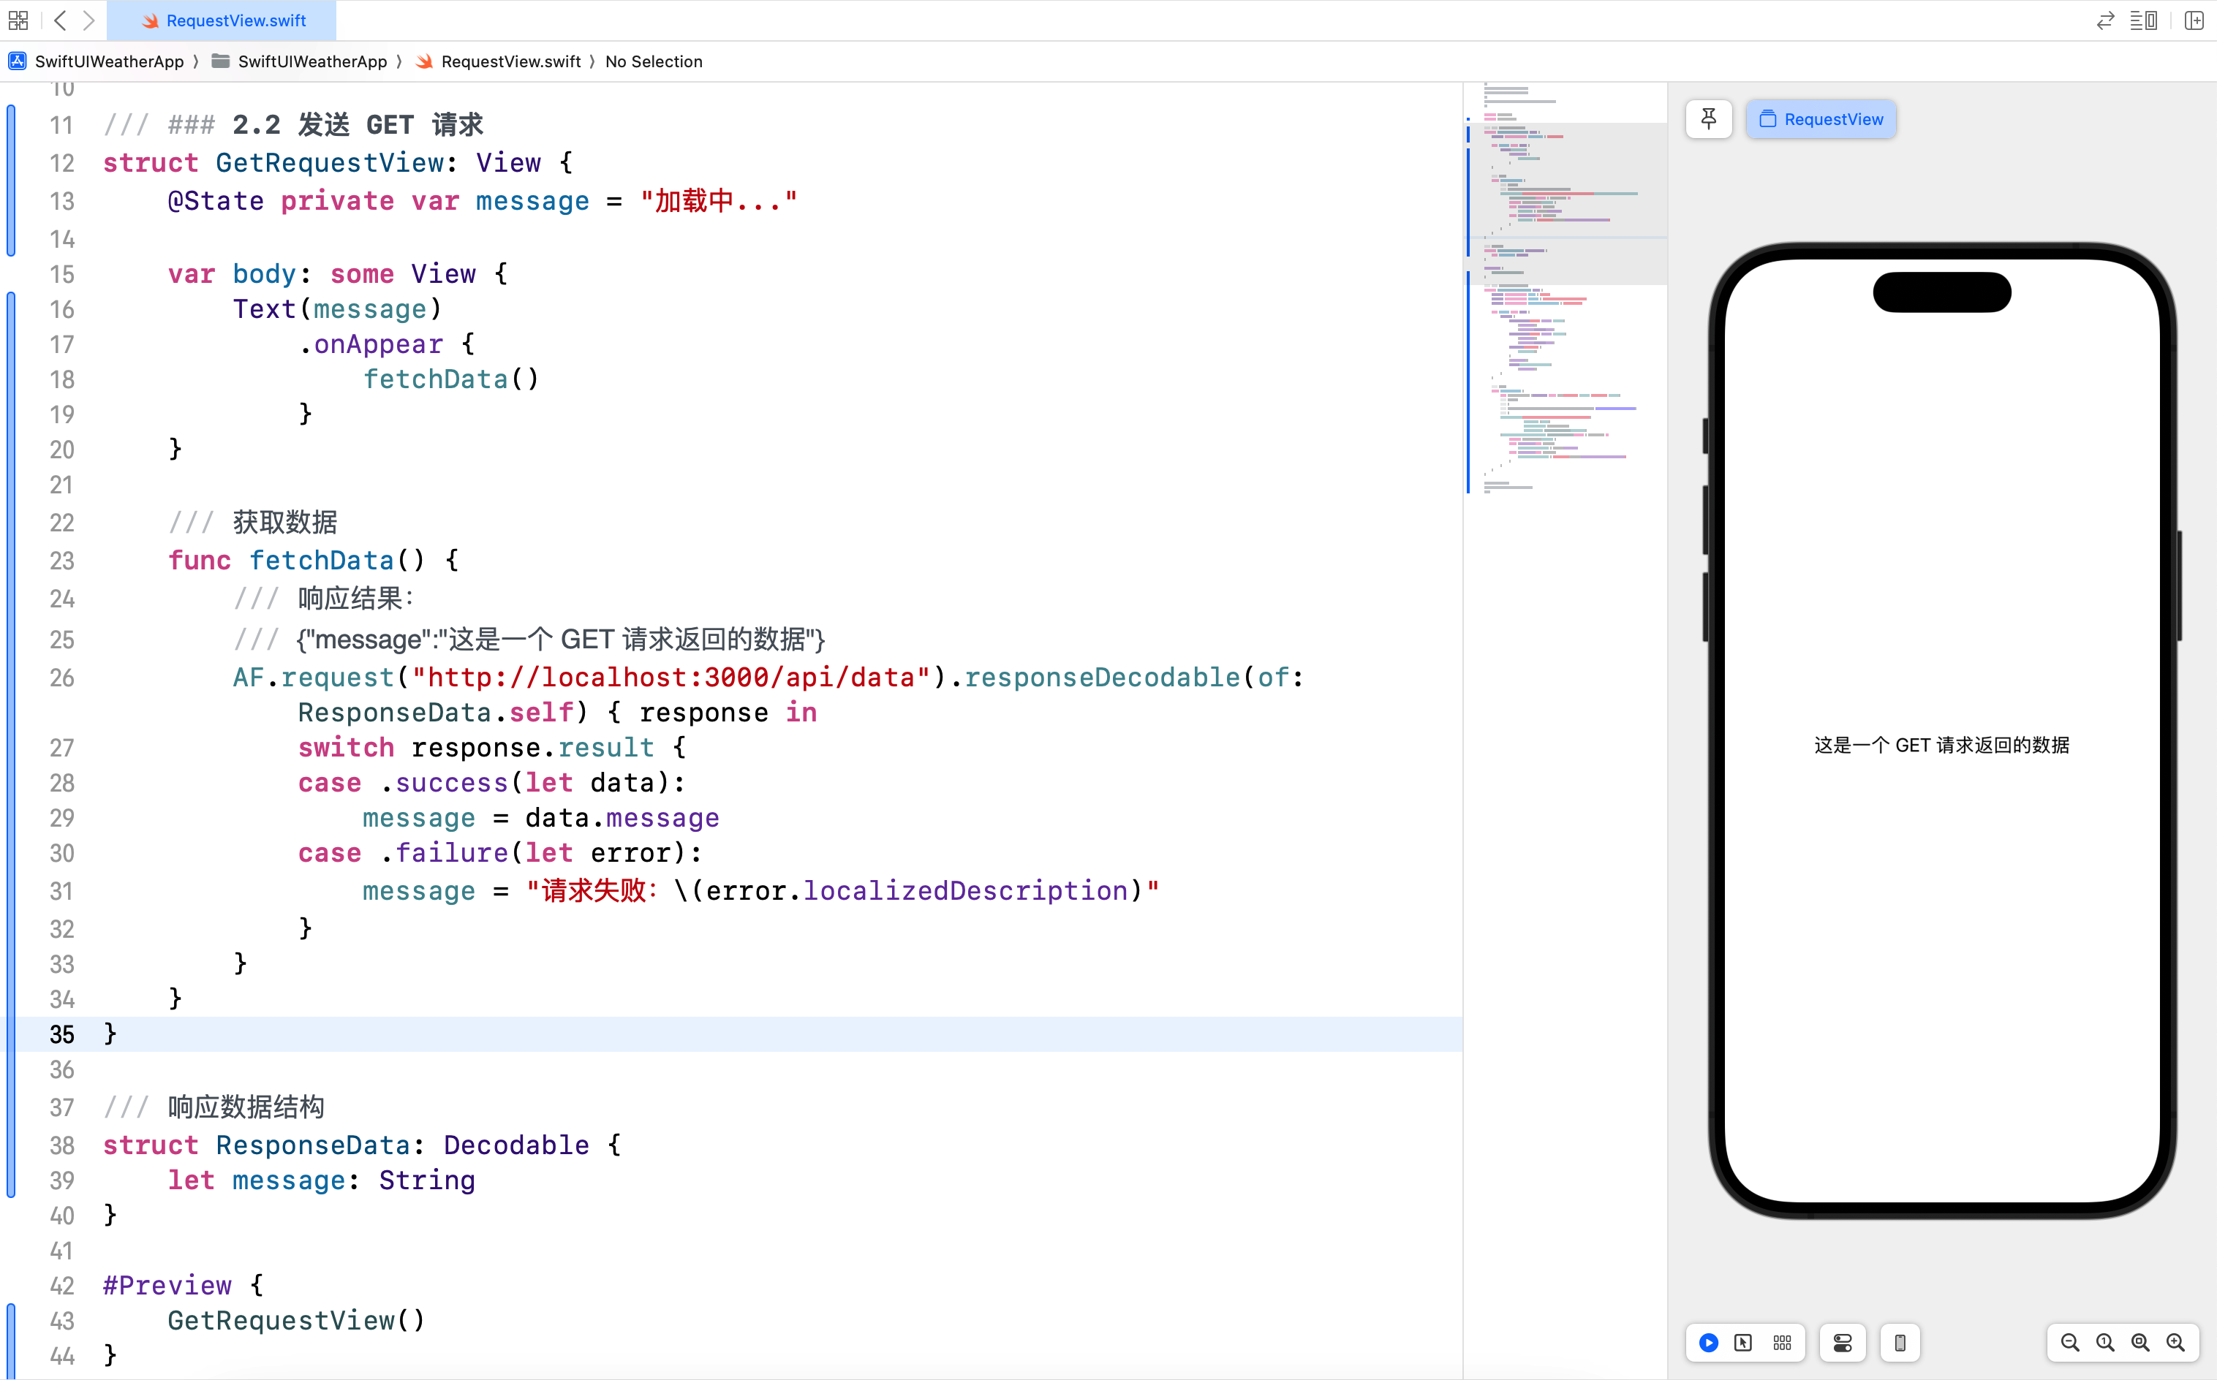Open the related items grid menu
The image size is (2217, 1380).
pyautogui.click(x=18, y=20)
